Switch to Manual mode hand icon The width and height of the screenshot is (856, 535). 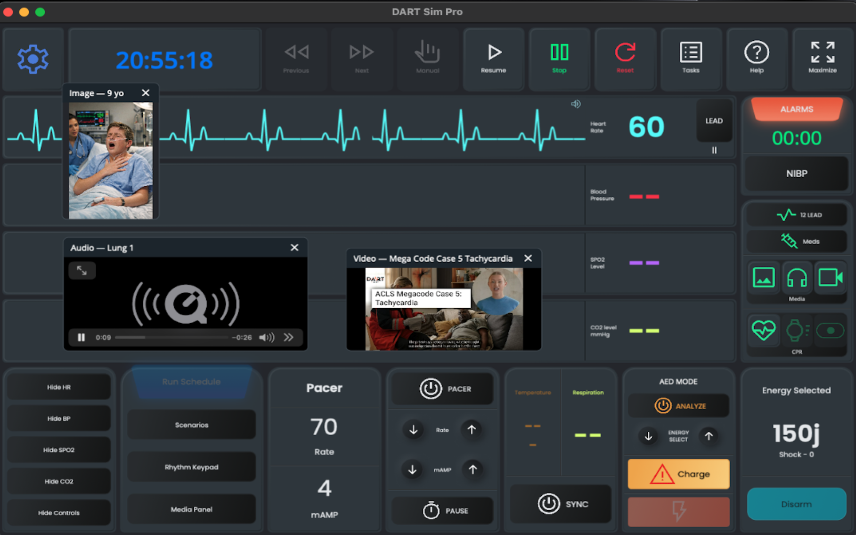[427, 59]
